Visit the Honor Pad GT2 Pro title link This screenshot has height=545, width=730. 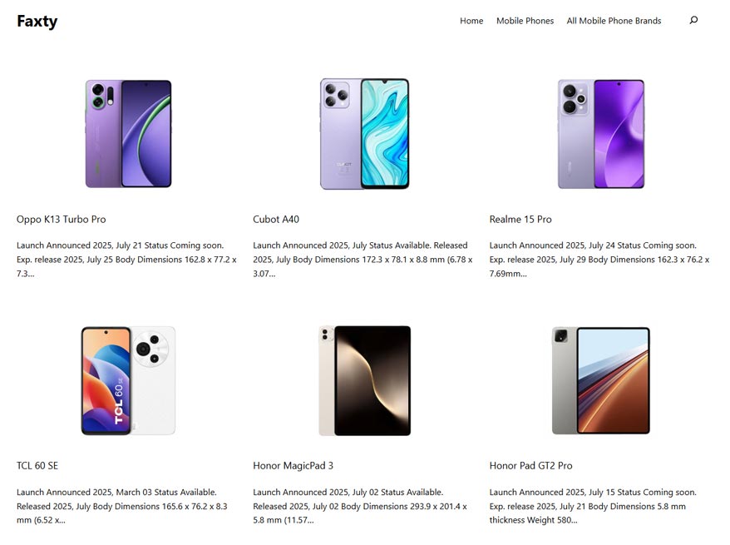coord(530,466)
